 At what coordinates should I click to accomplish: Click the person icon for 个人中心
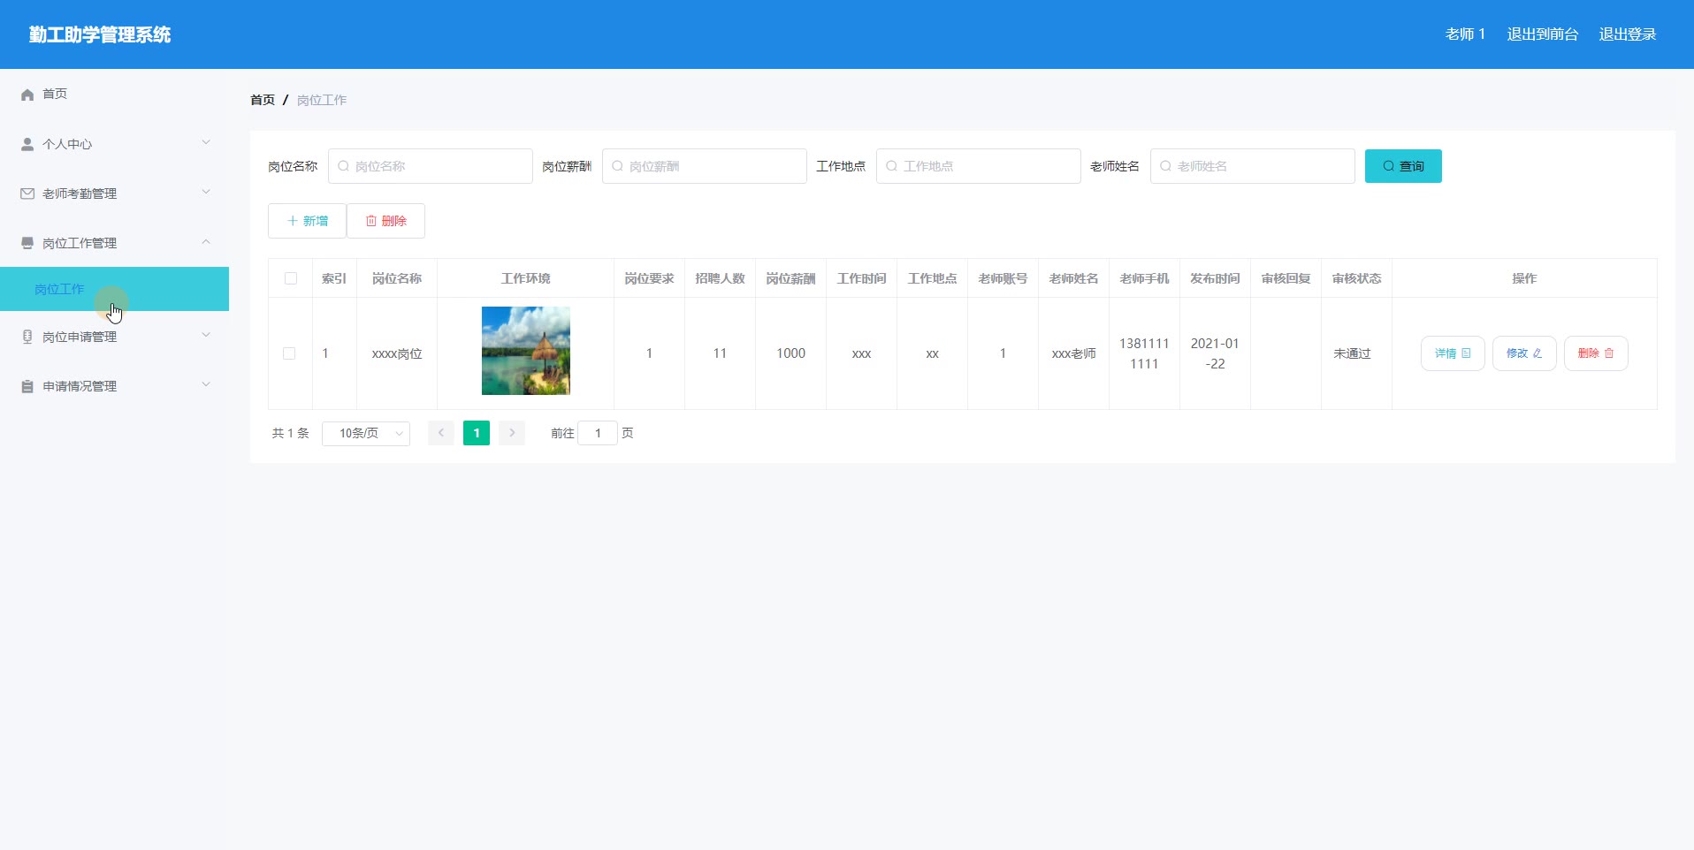[27, 144]
